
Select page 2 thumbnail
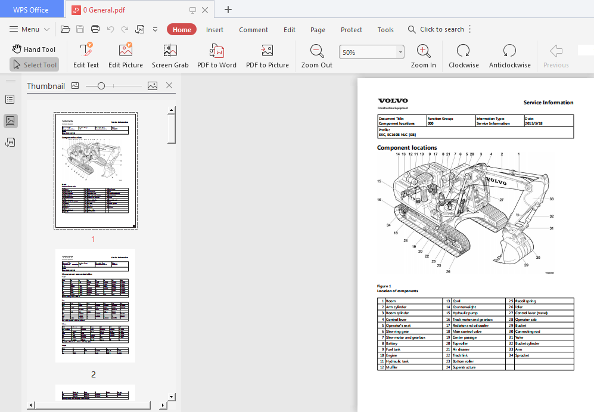click(x=95, y=306)
